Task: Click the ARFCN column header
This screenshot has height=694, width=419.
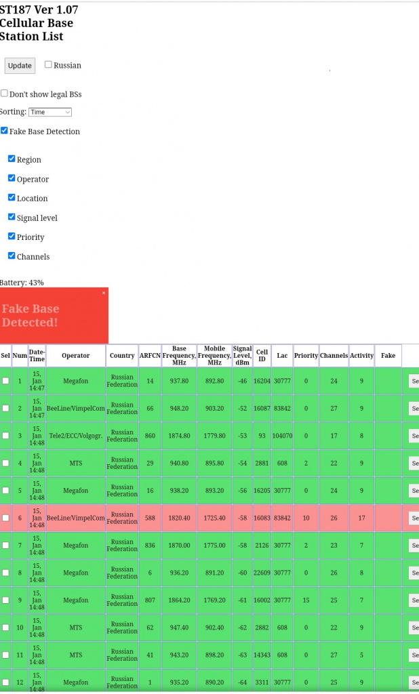Action: click(150, 356)
